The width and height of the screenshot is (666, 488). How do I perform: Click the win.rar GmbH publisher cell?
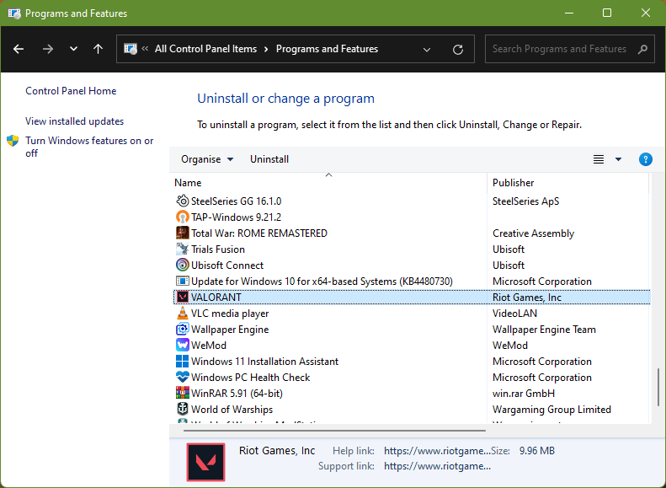524,394
